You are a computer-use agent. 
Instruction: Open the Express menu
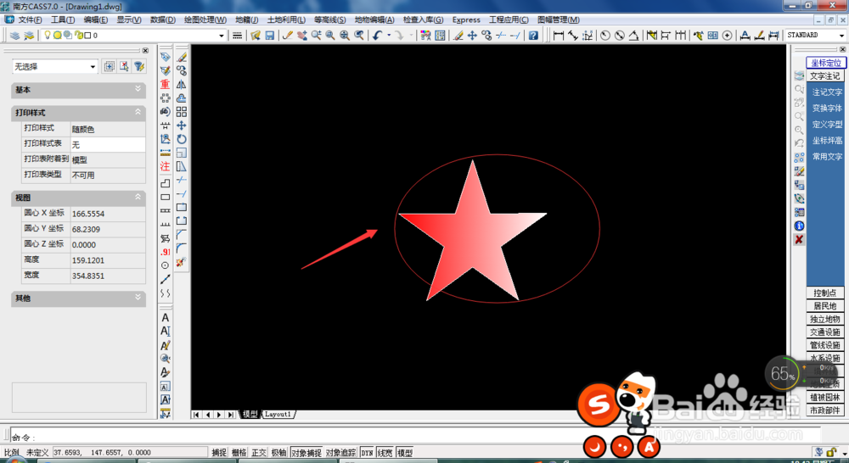[x=466, y=20]
